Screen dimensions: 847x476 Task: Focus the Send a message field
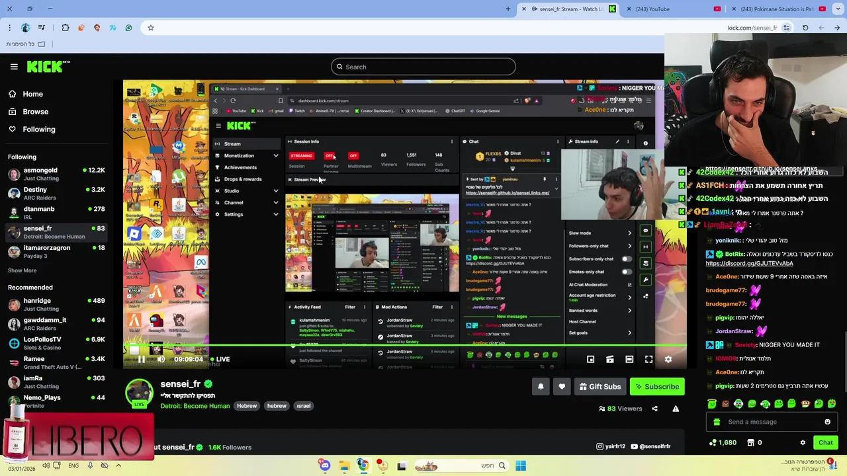(x=772, y=422)
